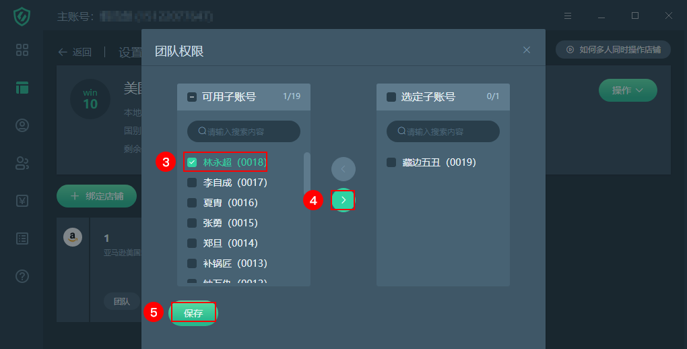
Task: Click the available sub-accounts search field
Action: click(244, 131)
